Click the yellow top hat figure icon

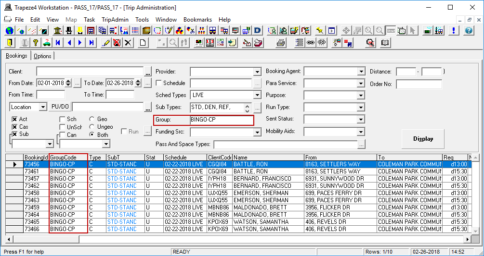79,31
